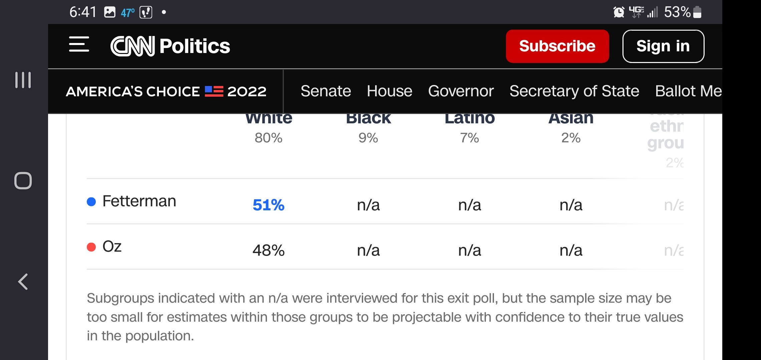
Task: Click the Sign in button
Action: pos(663,46)
